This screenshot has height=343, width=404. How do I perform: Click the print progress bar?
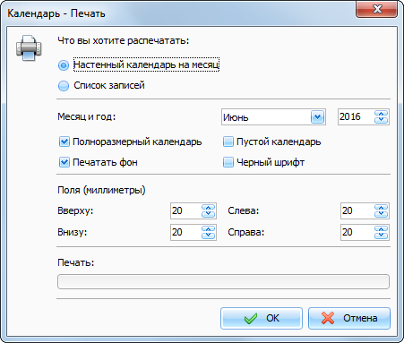pos(223,281)
